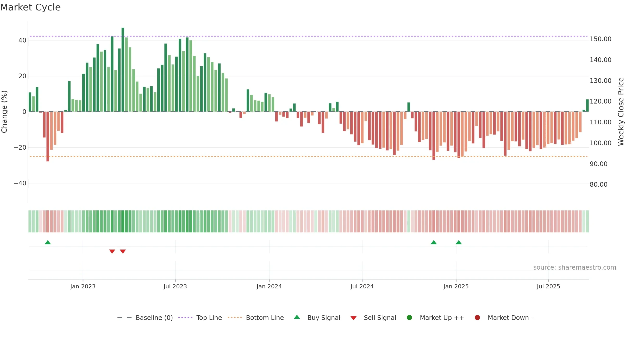Click the buy signal marker at Jan 2025
The height and width of the screenshot is (352, 625).
(x=459, y=242)
